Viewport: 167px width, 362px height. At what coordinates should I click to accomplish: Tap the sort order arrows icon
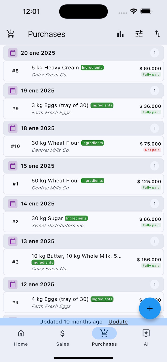(158, 34)
